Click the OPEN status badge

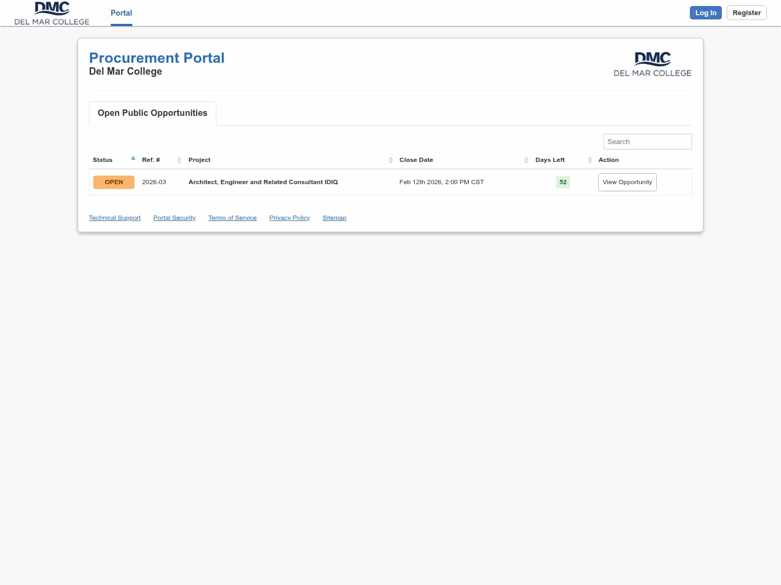114,182
